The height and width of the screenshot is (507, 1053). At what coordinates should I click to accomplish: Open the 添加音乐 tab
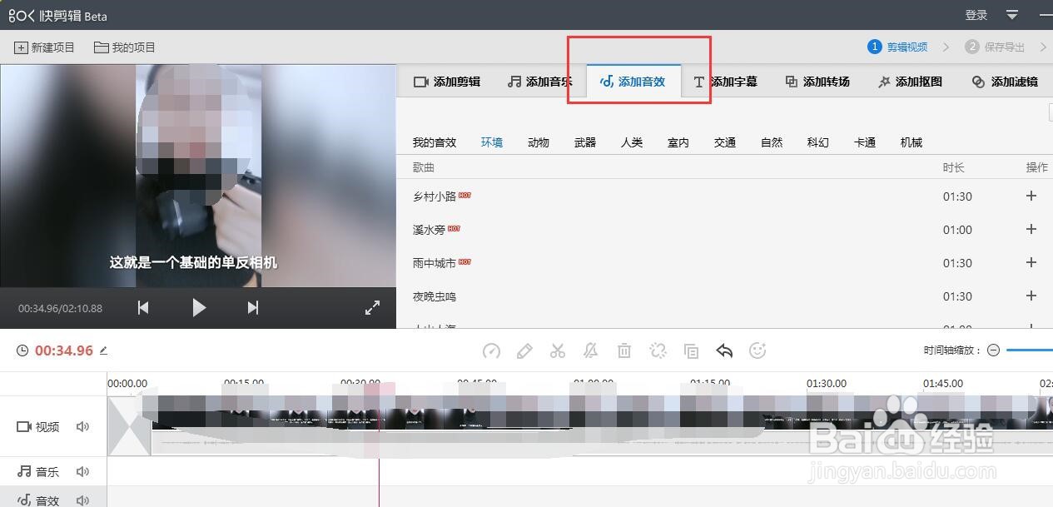[x=539, y=82]
